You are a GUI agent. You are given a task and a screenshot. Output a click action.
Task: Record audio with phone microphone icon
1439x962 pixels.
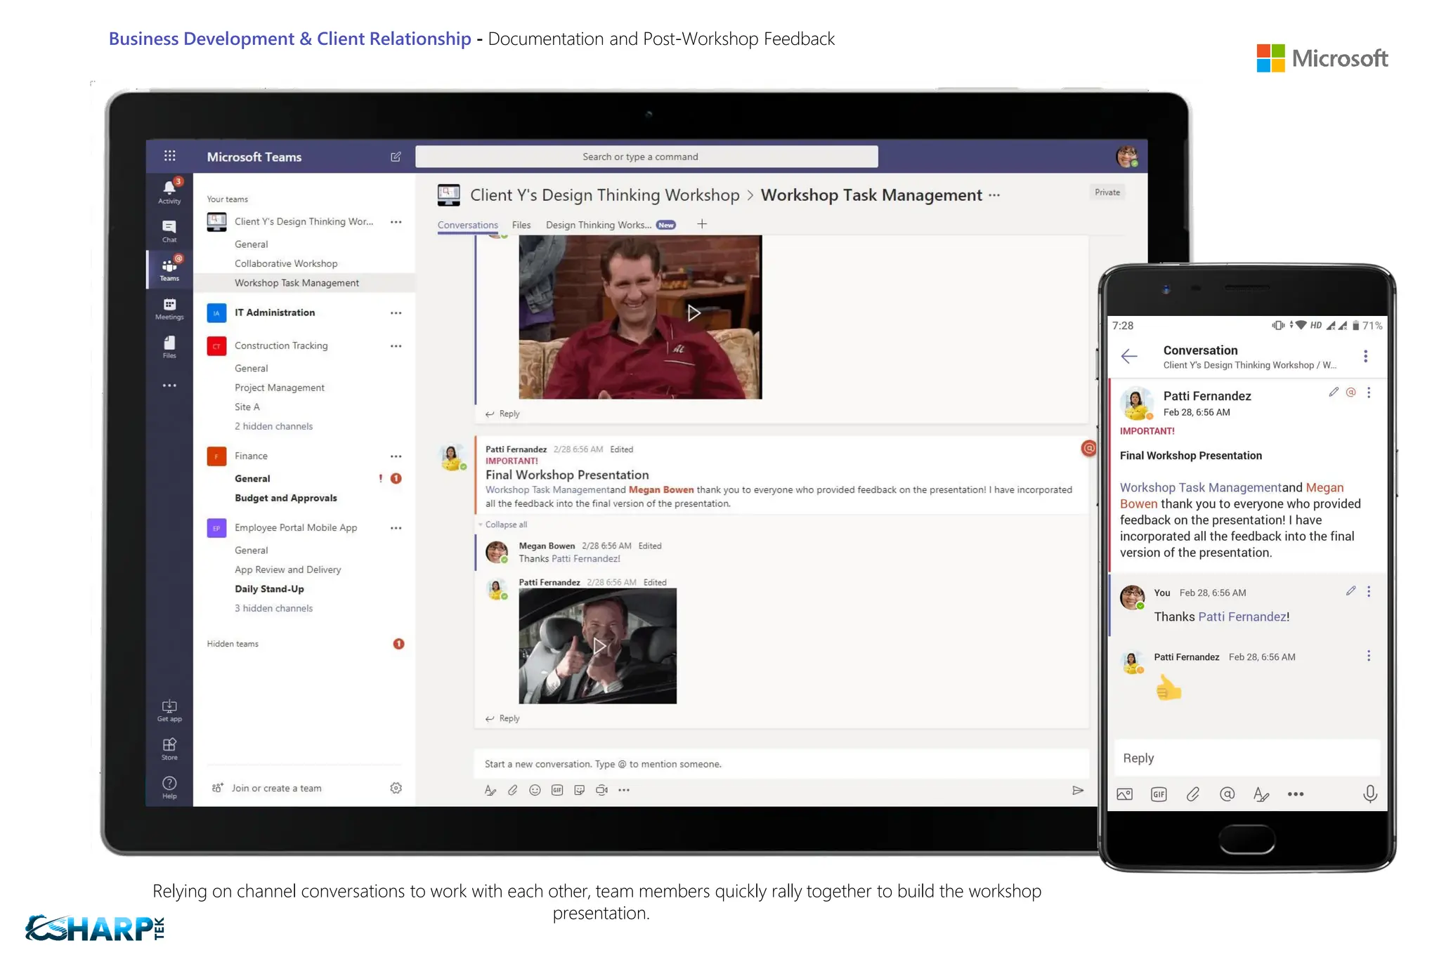point(1369,794)
